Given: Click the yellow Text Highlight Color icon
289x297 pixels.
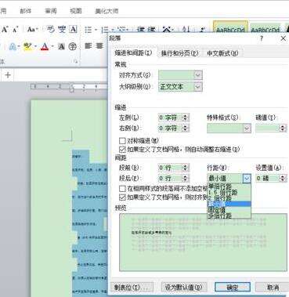Looking at the screenshot, I should [x=27, y=47].
